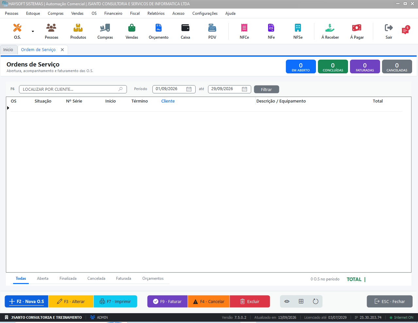
Task: Open the O.S. toolbar icon
Action: [17, 31]
